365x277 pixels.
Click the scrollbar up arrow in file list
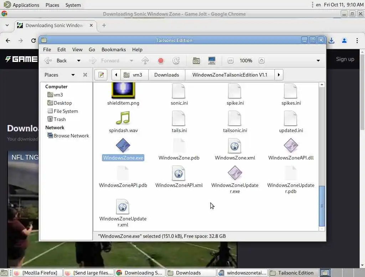(x=322, y=85)
